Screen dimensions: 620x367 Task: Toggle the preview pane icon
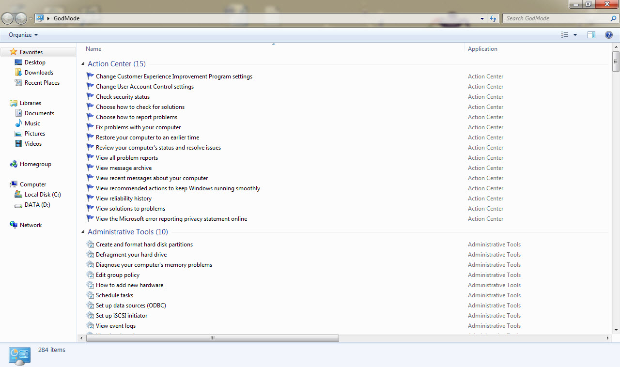click(591, 35)
